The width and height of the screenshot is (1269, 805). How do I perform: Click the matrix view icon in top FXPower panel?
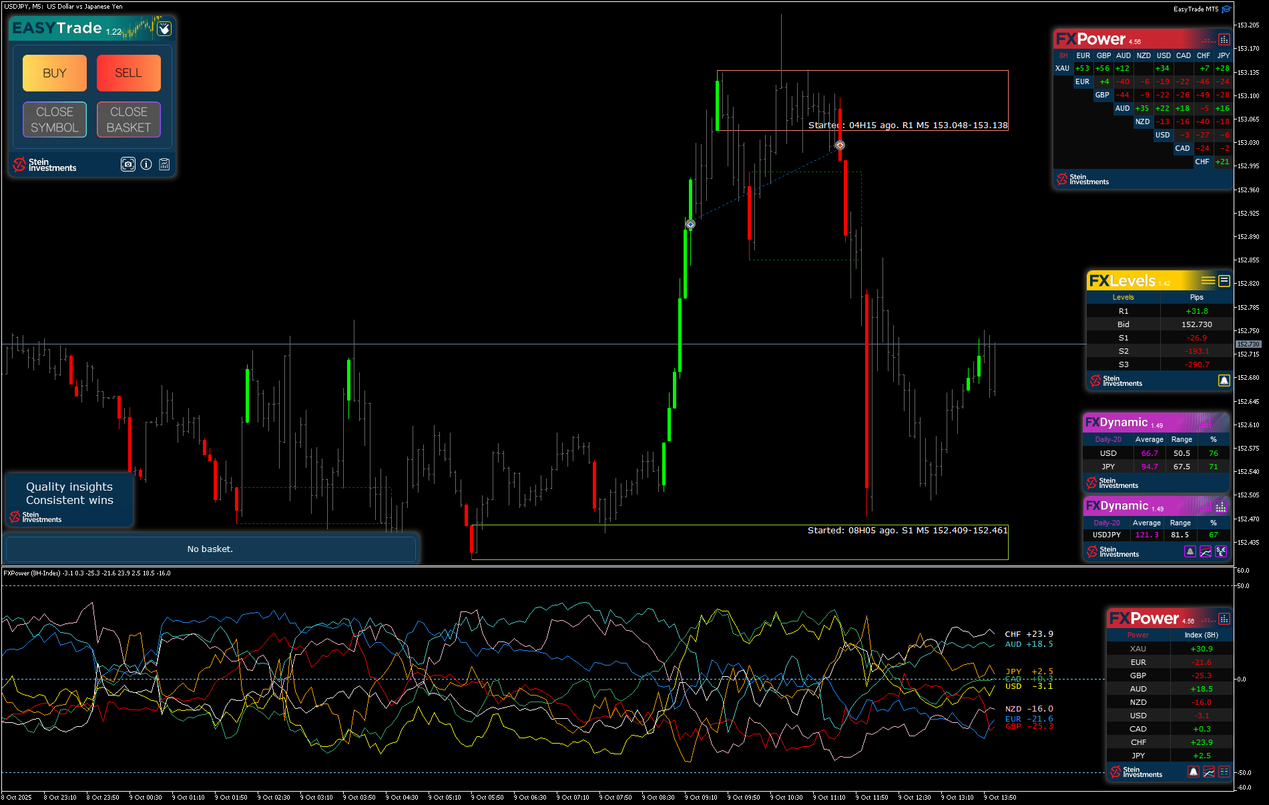(1224, 39)
